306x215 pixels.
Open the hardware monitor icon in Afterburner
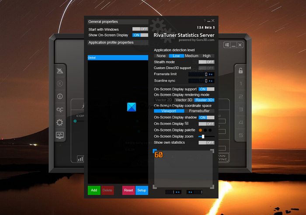60,135
